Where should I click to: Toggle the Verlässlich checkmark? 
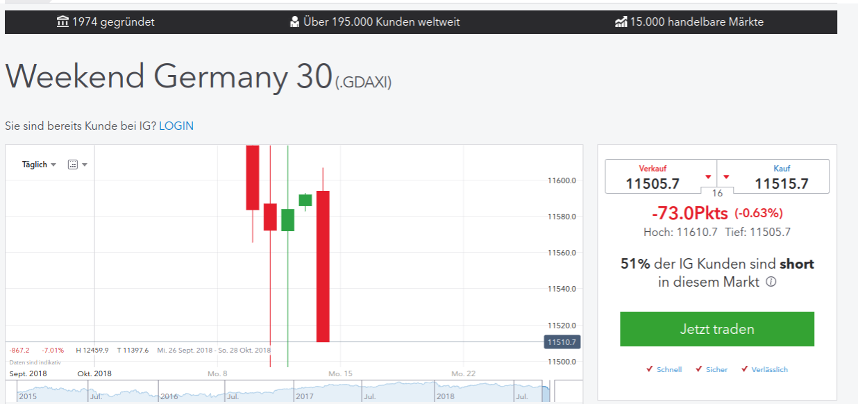pos(745,369)
